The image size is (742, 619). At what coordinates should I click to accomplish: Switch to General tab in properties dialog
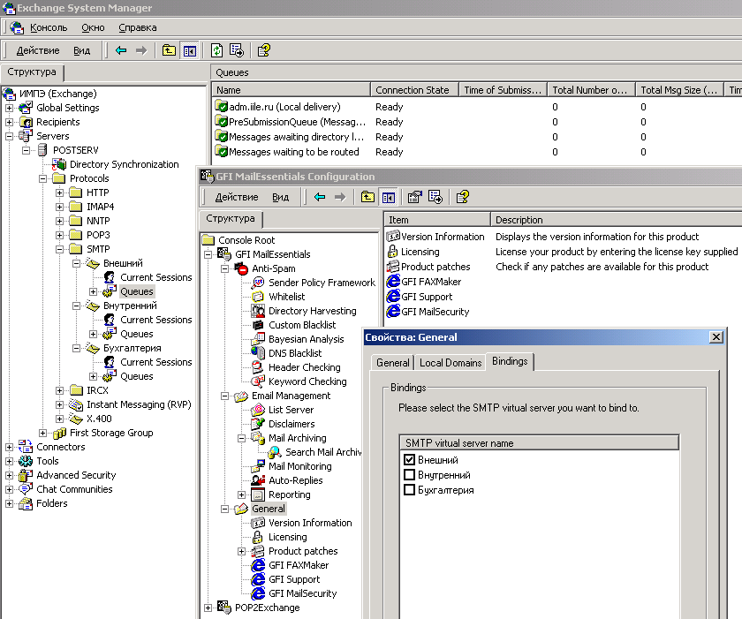[393, 363]
